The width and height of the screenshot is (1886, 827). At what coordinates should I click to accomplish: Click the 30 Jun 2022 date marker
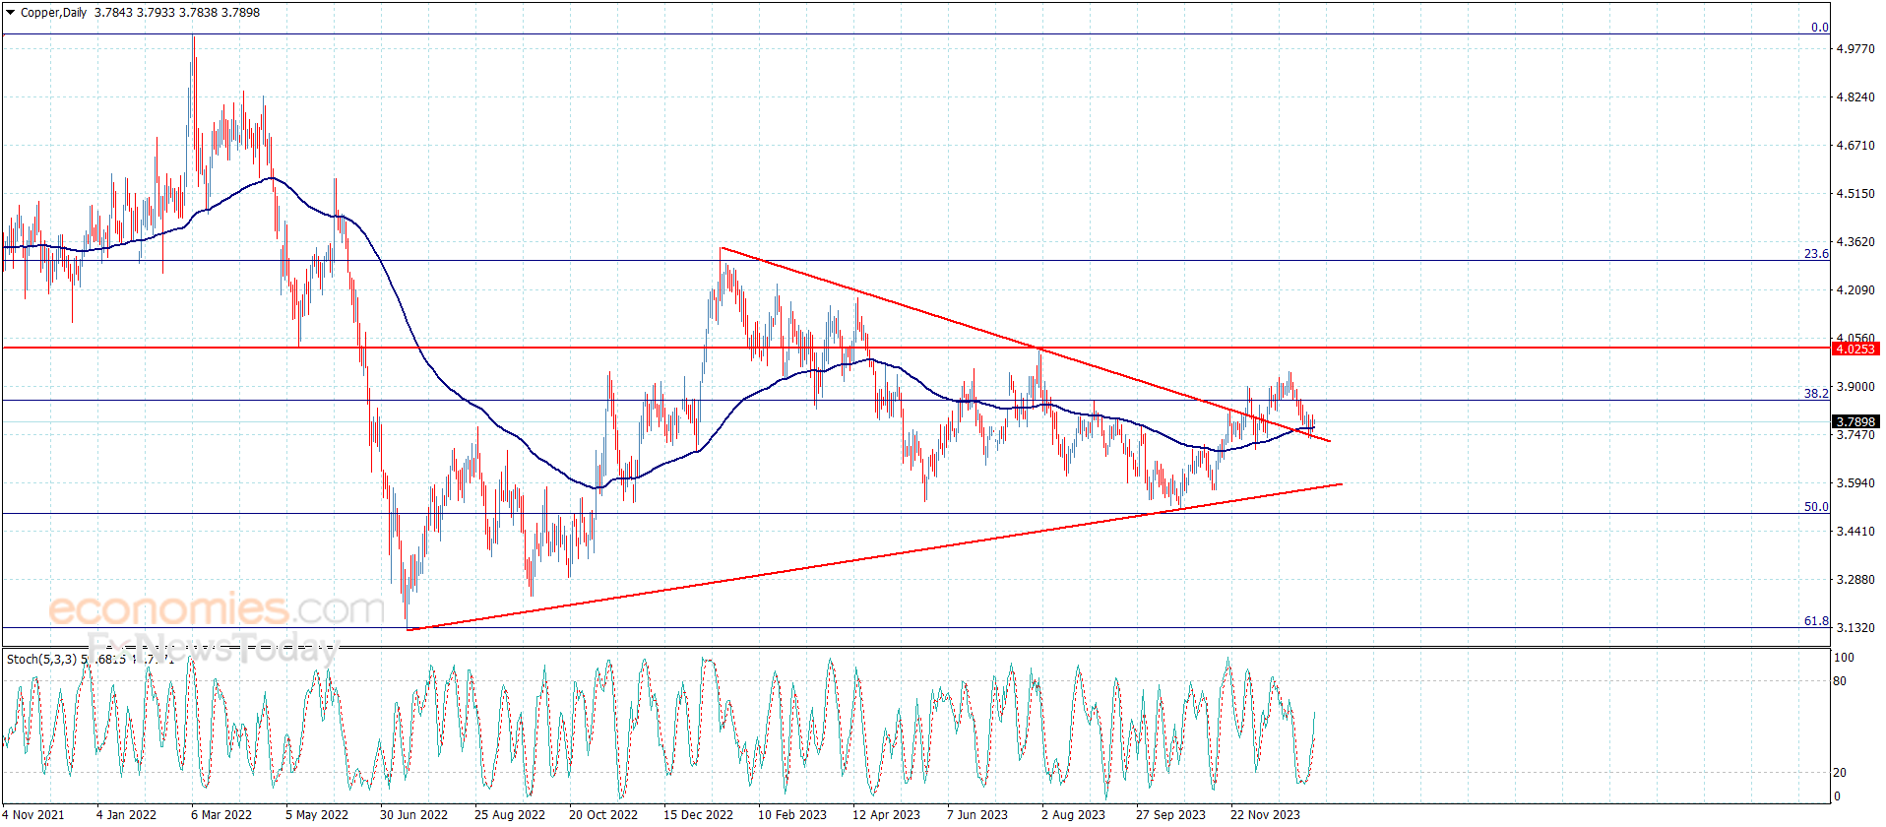(x=413, y=814)
